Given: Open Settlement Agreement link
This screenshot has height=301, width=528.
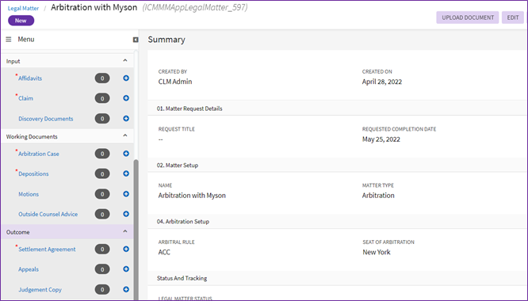Looking at the screenshot, I should pyautogui.click(x=47, y=250).
